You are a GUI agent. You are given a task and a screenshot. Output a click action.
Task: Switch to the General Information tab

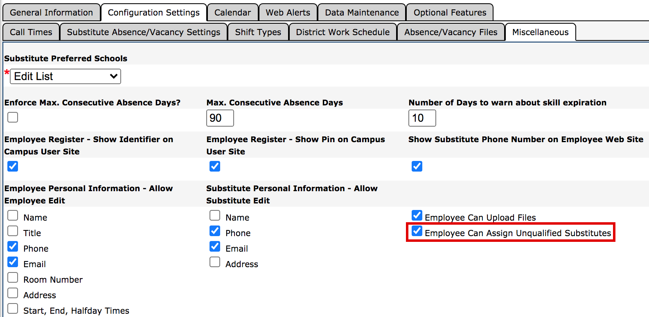pos(52,13)
